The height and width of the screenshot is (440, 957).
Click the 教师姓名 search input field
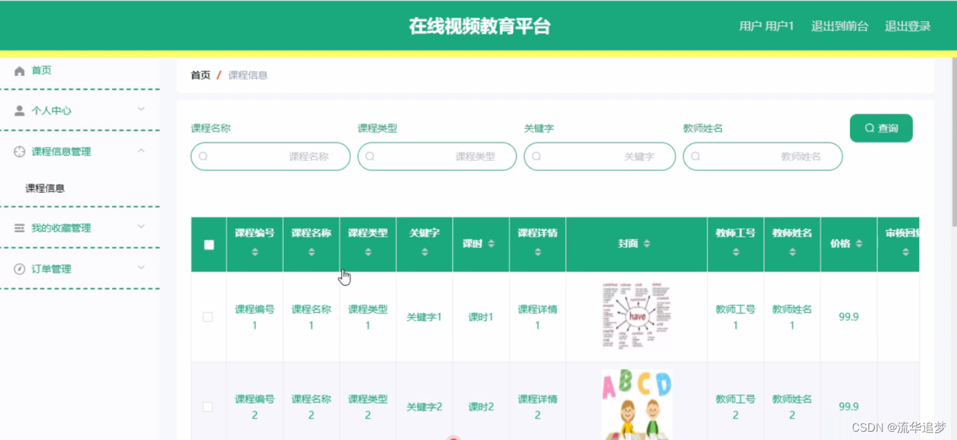pos(763,156)
